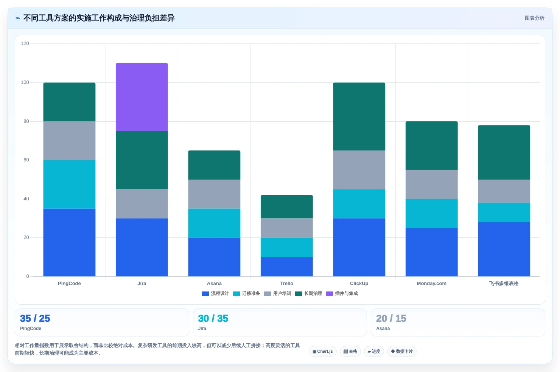This screenshot has width=560, height=372.
Task: Click the lightning icon beside the chart title
Action: point(17,18)
